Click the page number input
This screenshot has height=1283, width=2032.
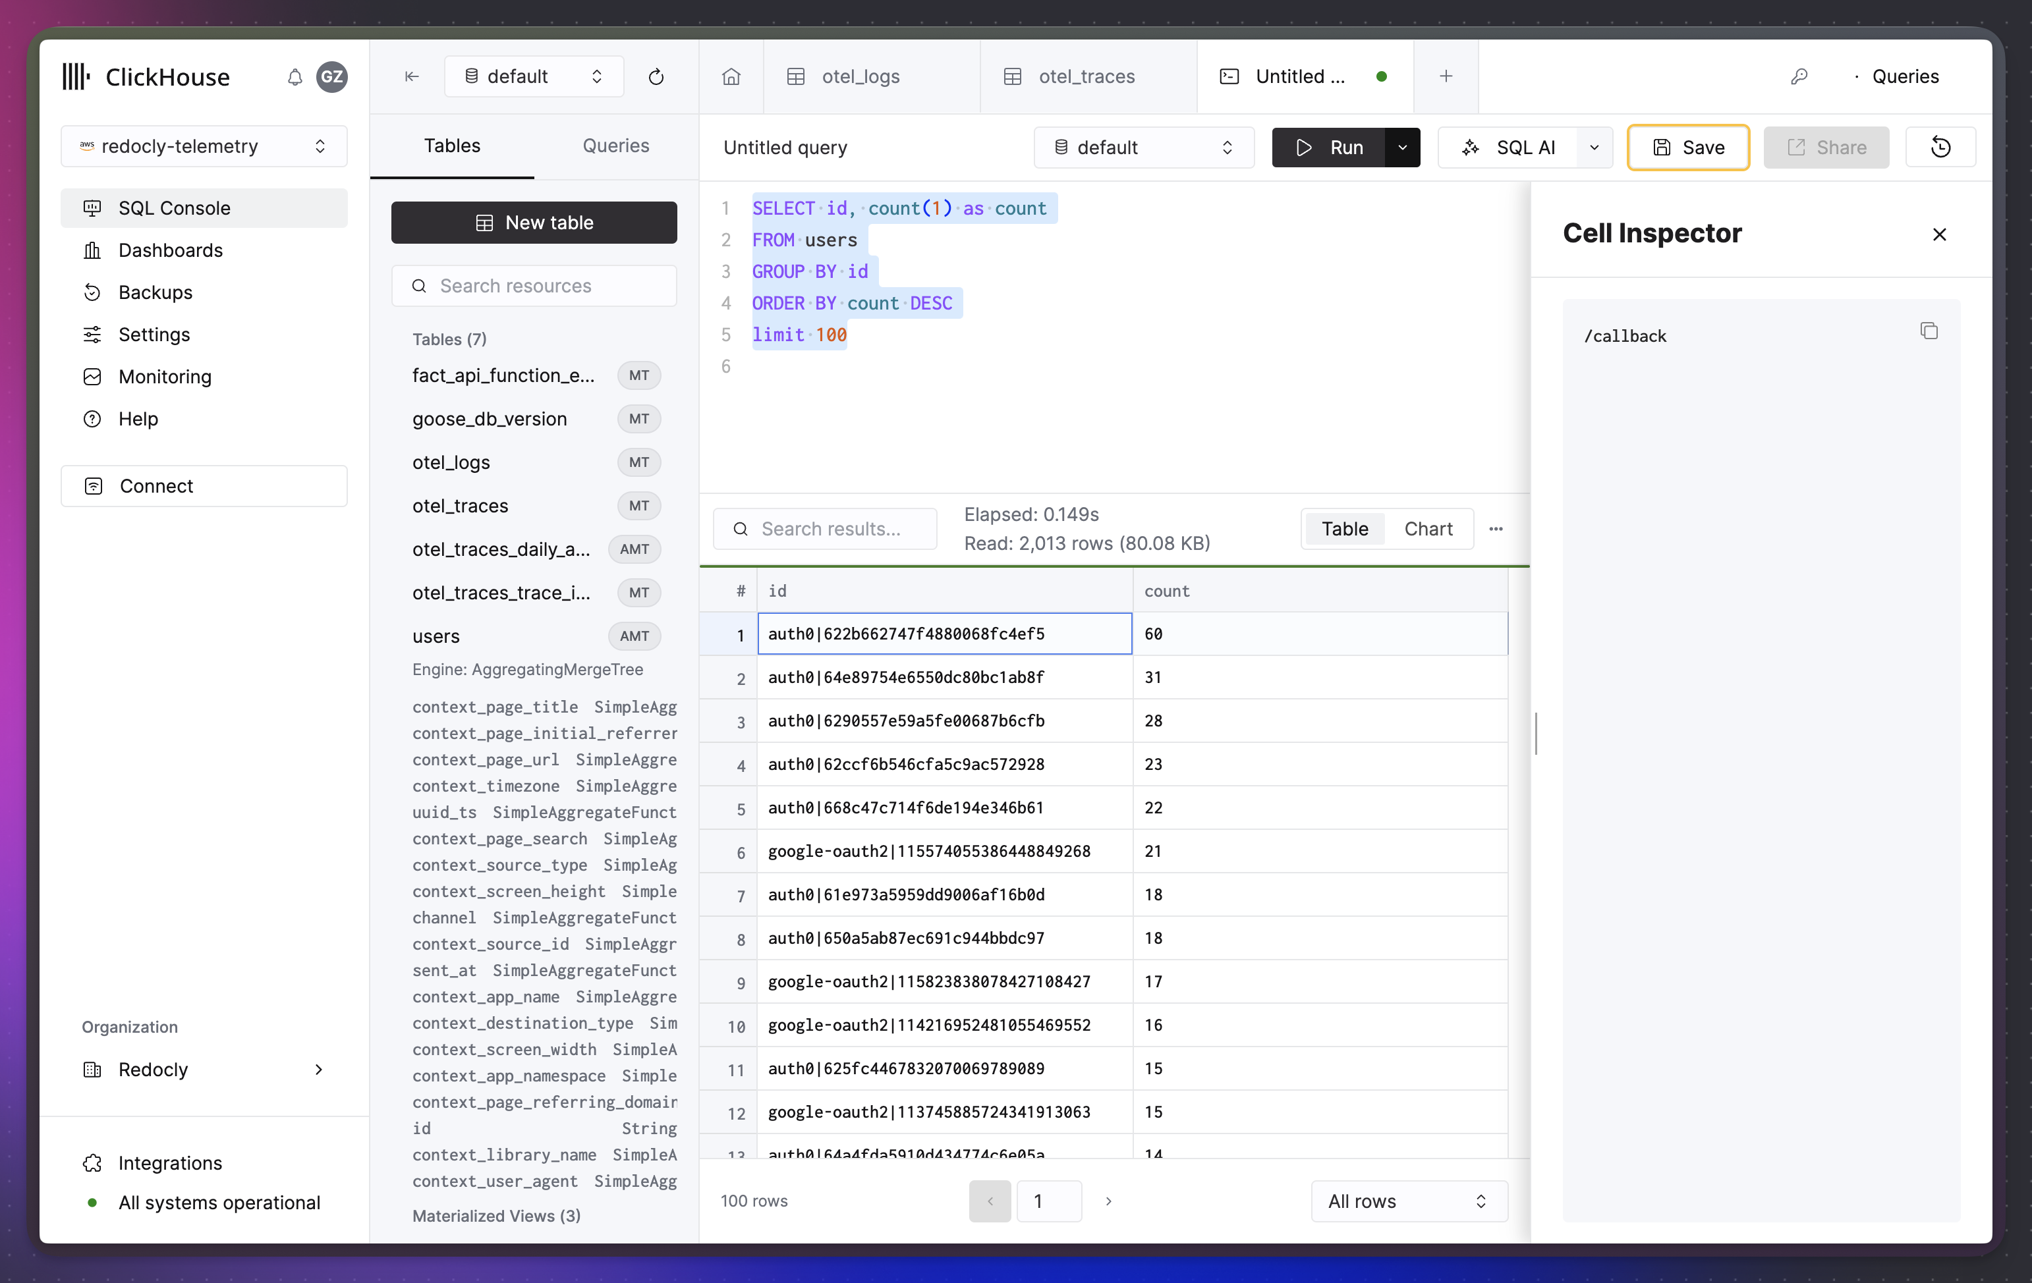click(x=1049, y=1201)
